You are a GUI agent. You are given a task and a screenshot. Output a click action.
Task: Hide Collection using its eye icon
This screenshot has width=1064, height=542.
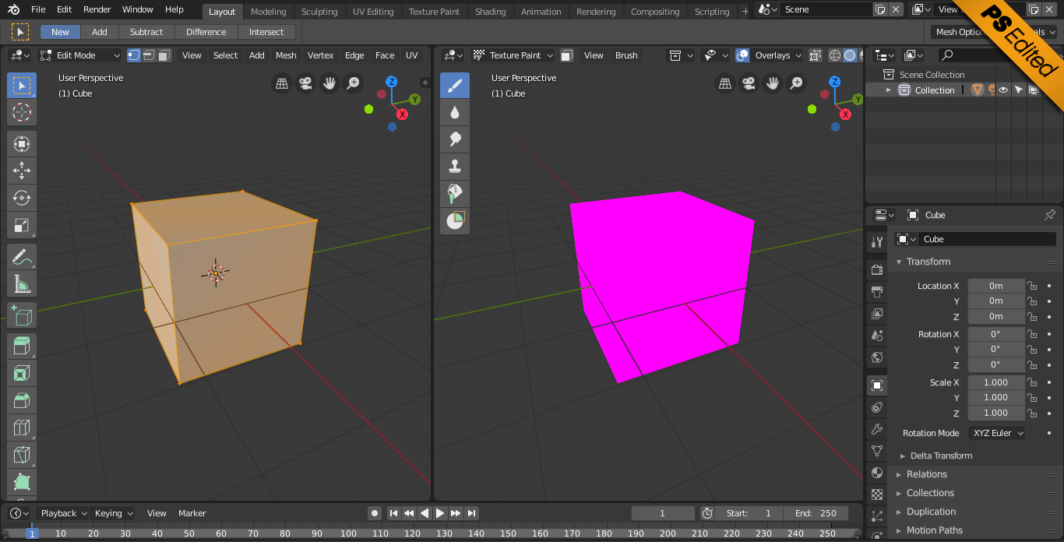tap(1003, 90)
